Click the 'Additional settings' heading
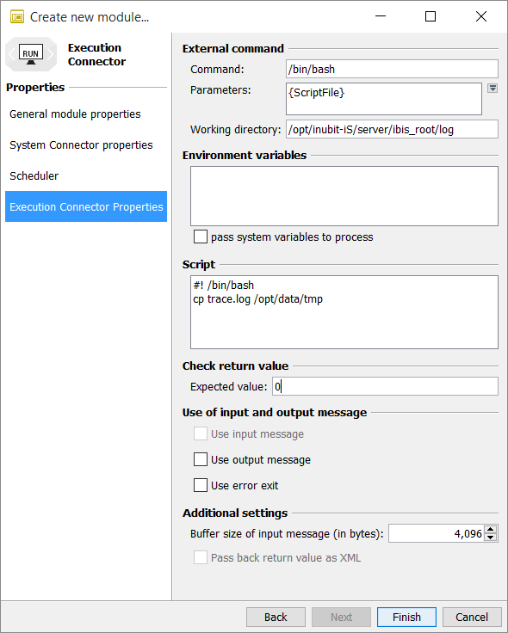The image size is (508, 633). pyautogui.click(x=235, y=513)
